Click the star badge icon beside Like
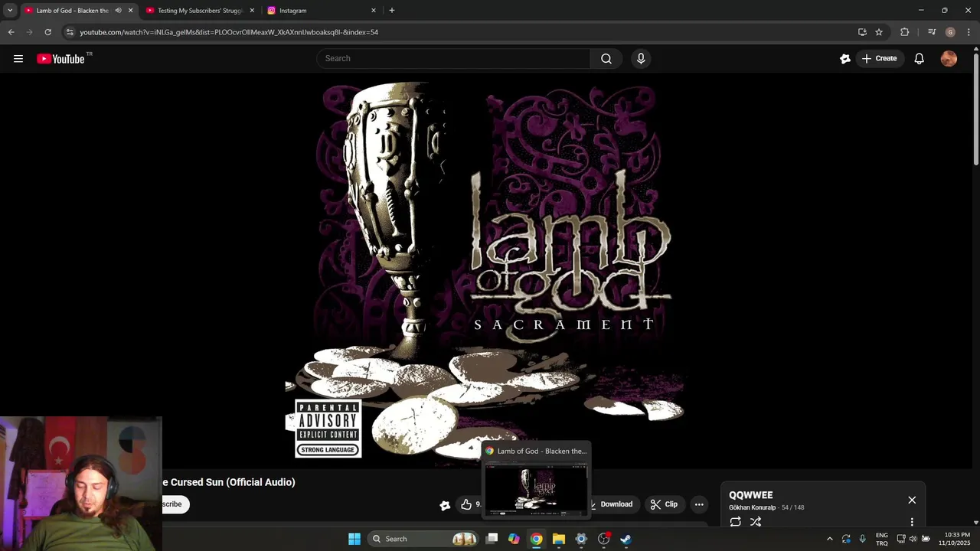The width and height of the screenshot is (980, 551). [x=445, y=505]
